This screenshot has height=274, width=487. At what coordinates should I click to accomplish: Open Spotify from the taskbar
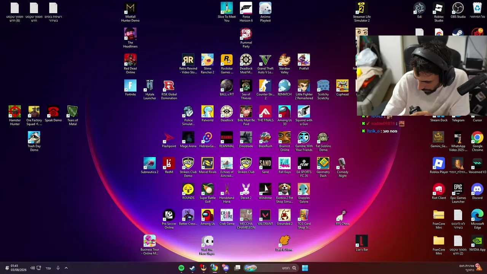tap(181, 268)
